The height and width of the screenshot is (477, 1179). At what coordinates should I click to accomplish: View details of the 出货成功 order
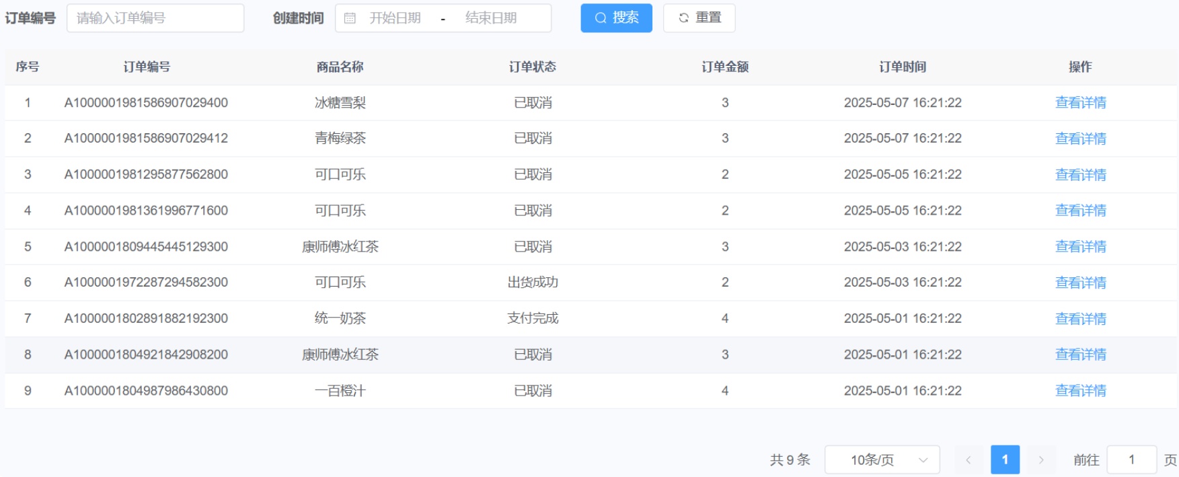(x=1080, y=283)
